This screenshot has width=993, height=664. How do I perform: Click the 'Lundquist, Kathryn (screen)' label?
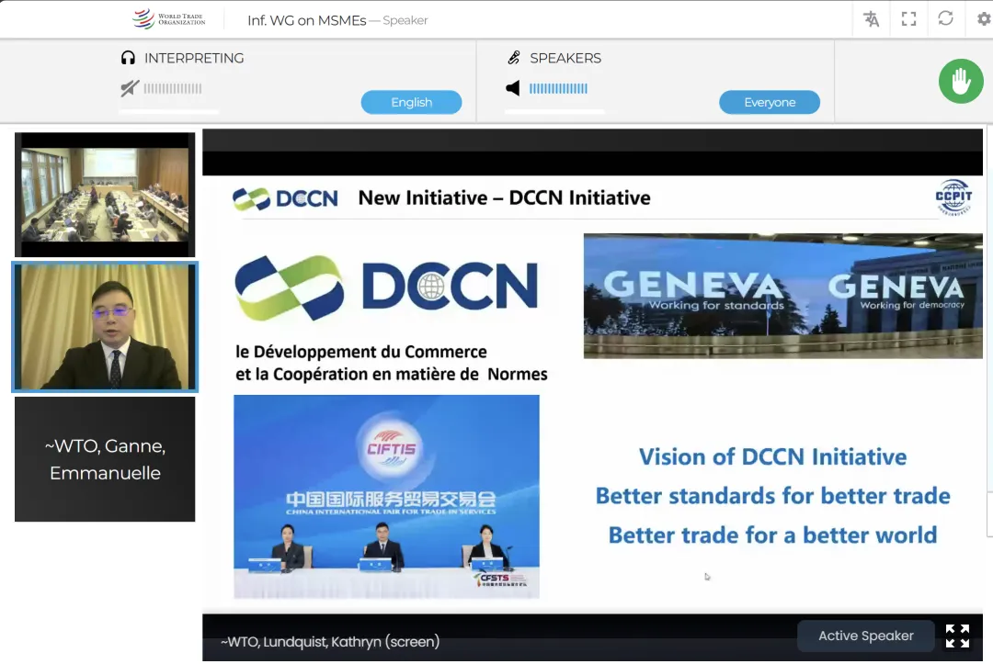[x=330, y=641]
